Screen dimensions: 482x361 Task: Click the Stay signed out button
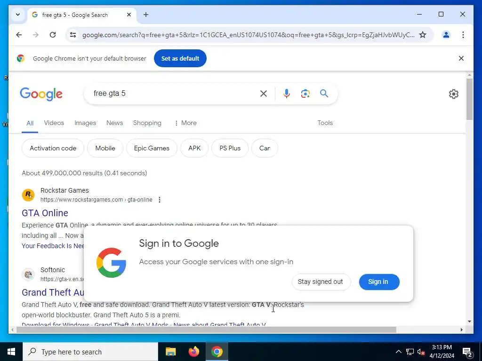(x=321, y=282)
